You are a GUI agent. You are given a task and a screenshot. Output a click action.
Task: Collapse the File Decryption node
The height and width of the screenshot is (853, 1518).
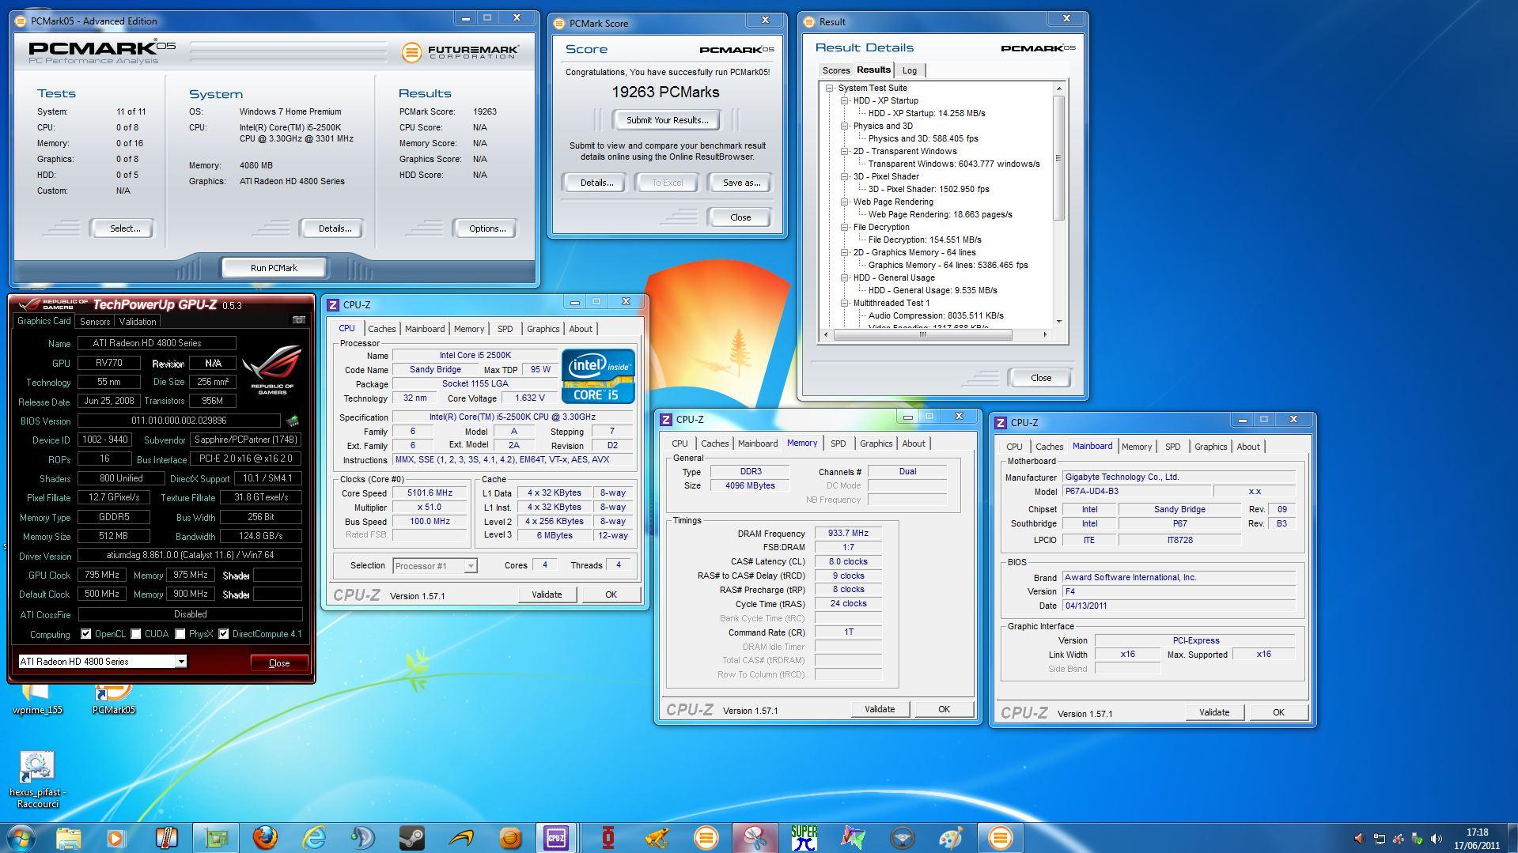pos(845,227)
